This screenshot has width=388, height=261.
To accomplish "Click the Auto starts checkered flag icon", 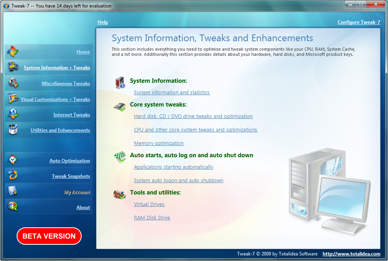I will (120, 157).
